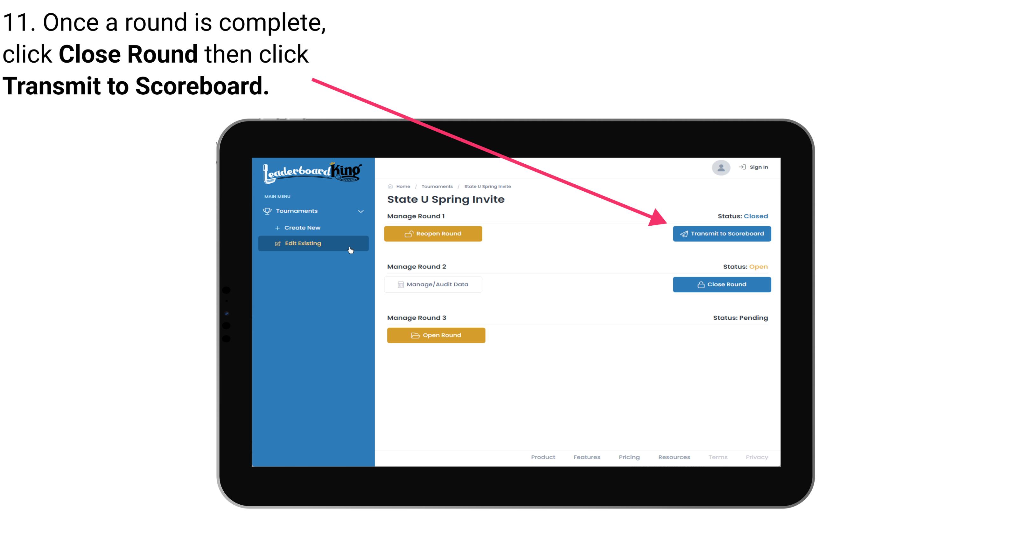Click the Reopen Round button

pyautogui.click(x=434, y=234)
